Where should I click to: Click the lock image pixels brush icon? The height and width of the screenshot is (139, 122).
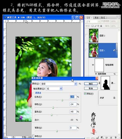pos(95,26)
